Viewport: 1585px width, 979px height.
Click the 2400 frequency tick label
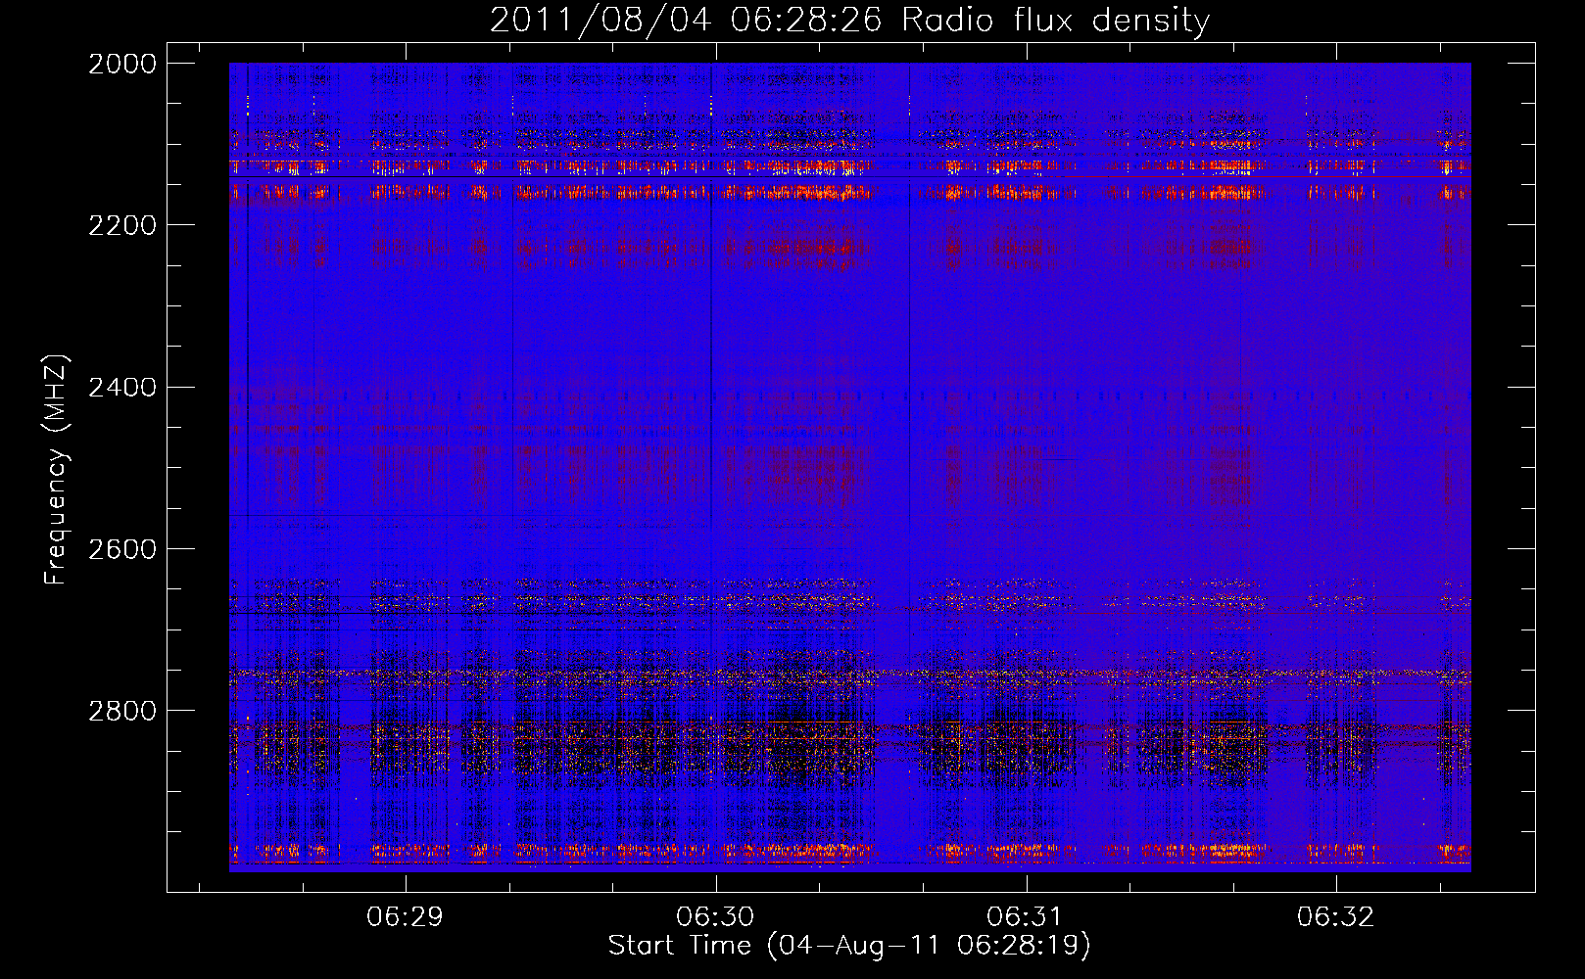122,388
